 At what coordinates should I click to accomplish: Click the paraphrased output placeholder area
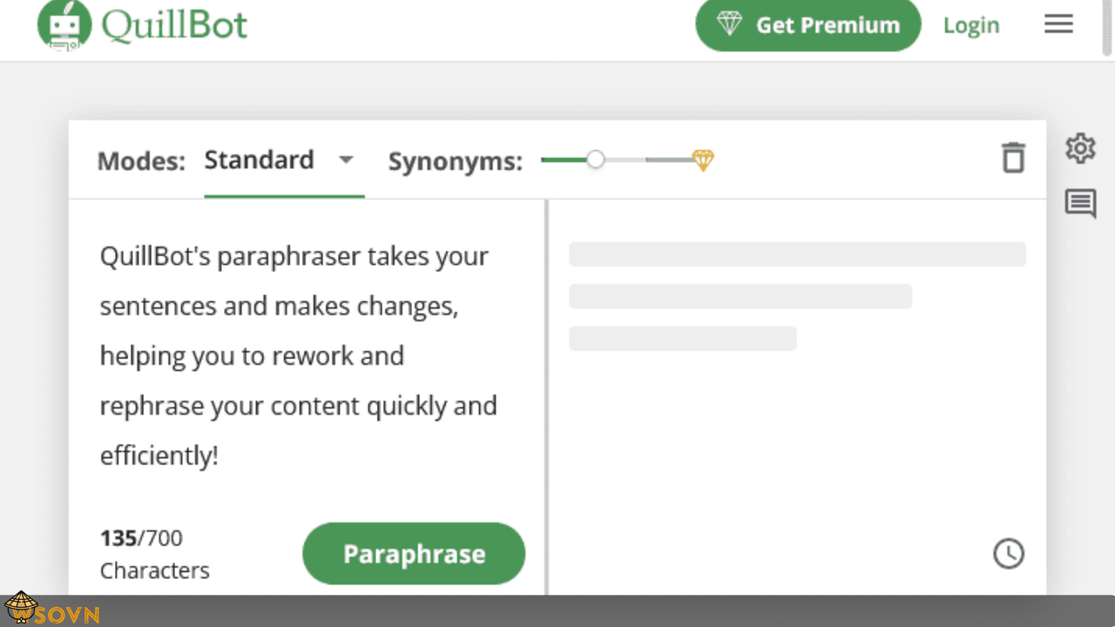click(796, 296)
